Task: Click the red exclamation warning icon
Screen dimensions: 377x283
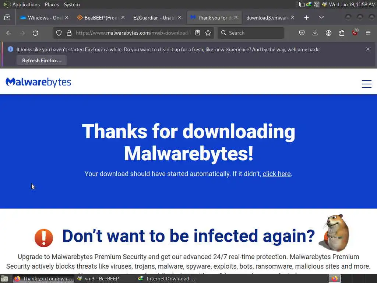Action: coord(44,238)
